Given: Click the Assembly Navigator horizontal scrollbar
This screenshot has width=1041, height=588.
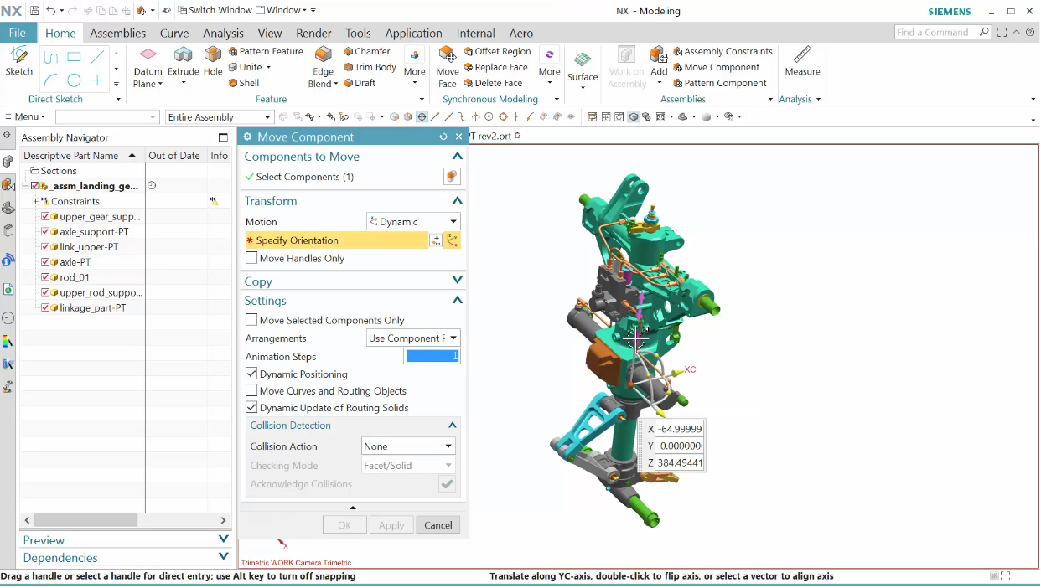Looking at the screenshot, I should coord(91,520).
